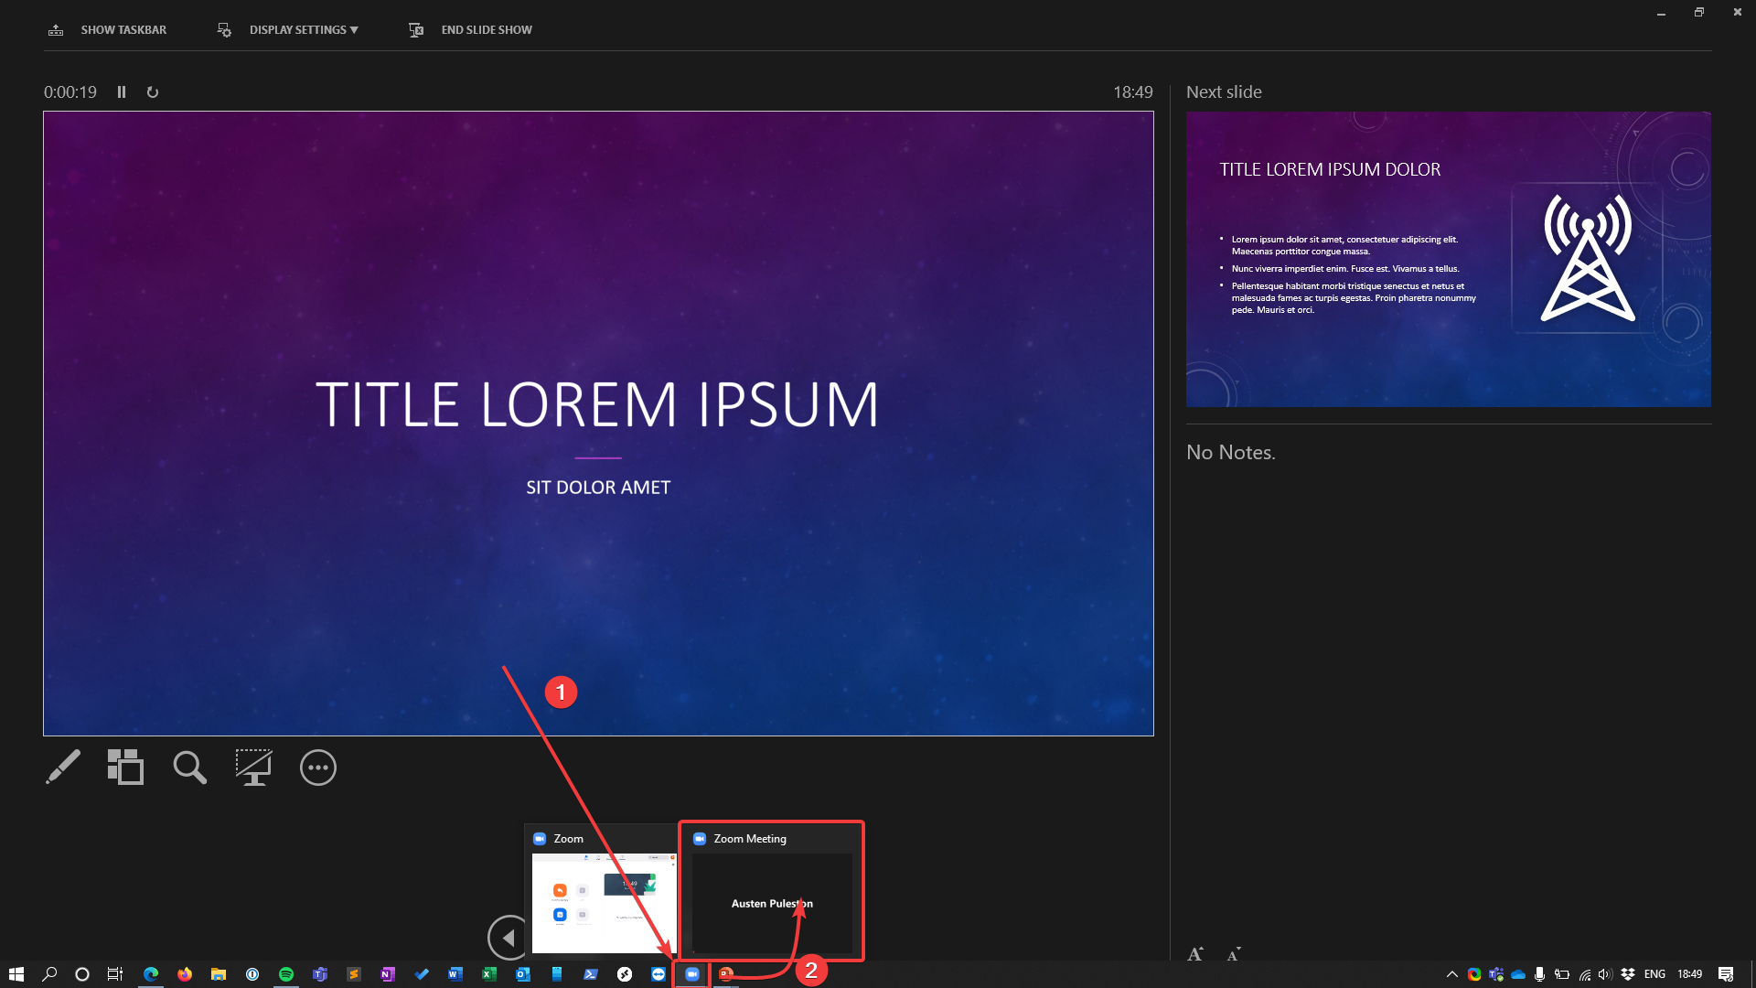Select the Zoom Meeting window thumbnail
The height and width of the screenshot is (988, 1756).
pyautogui.click(x=771, y=892)
